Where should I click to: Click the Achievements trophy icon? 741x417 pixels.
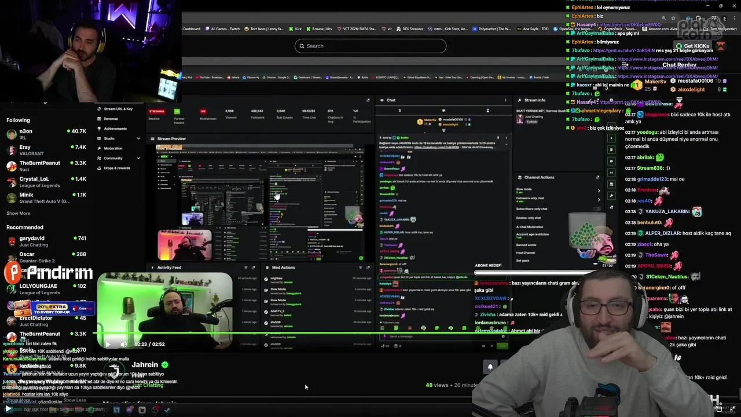point(99,129)
